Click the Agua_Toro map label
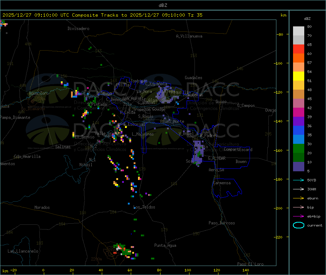This screenshot has height=275, width=326. 39,93
